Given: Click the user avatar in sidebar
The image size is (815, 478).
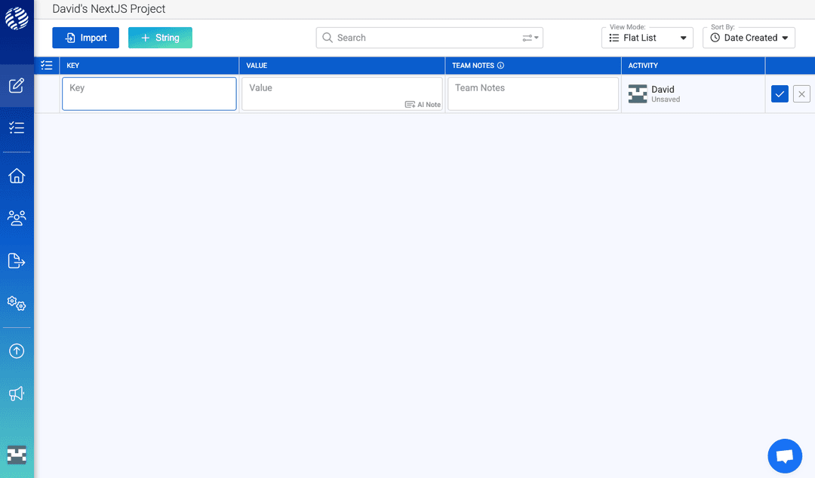Looking at the screenshot, I should (17, 454).
